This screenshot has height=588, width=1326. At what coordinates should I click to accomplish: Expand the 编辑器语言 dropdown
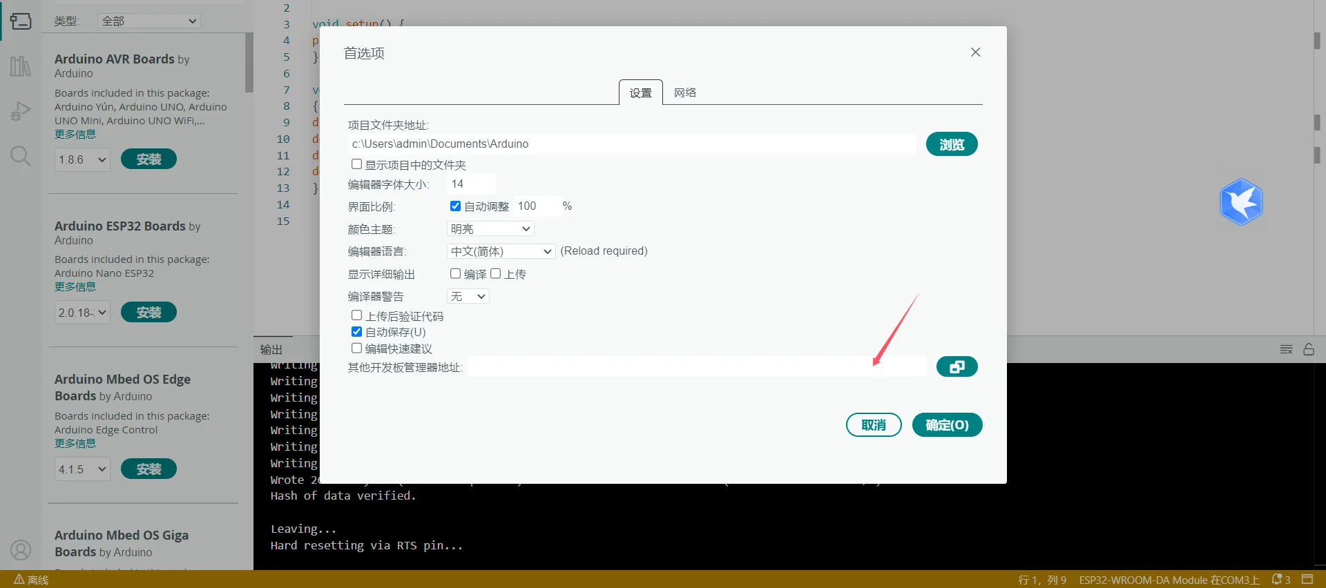[501, 251]
